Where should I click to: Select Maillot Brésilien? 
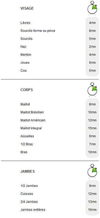click(x=32, y=112)
